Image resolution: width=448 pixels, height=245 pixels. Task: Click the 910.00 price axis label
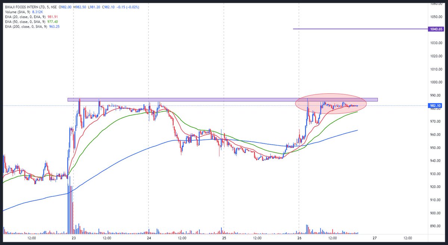[435, 200]
